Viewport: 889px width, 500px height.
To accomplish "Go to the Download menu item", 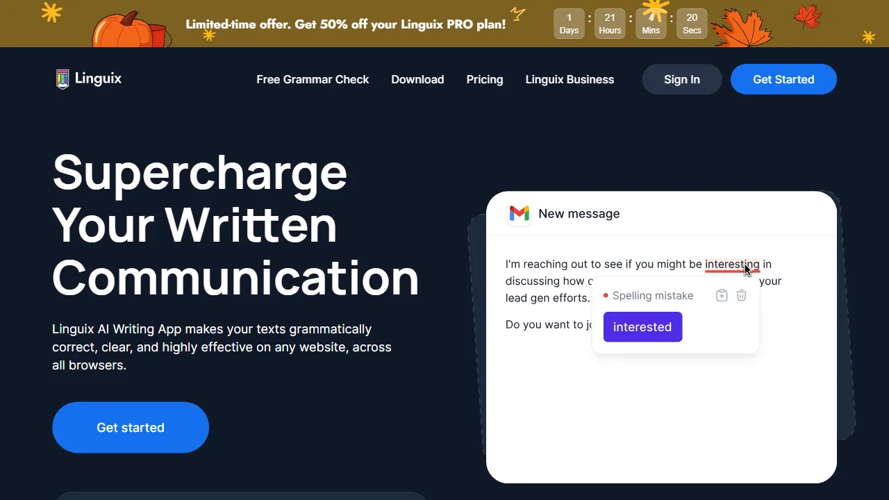I will [x=417, y=79].
